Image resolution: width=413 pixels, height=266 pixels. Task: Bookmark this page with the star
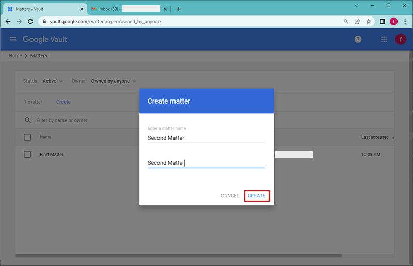coord(369,21)
